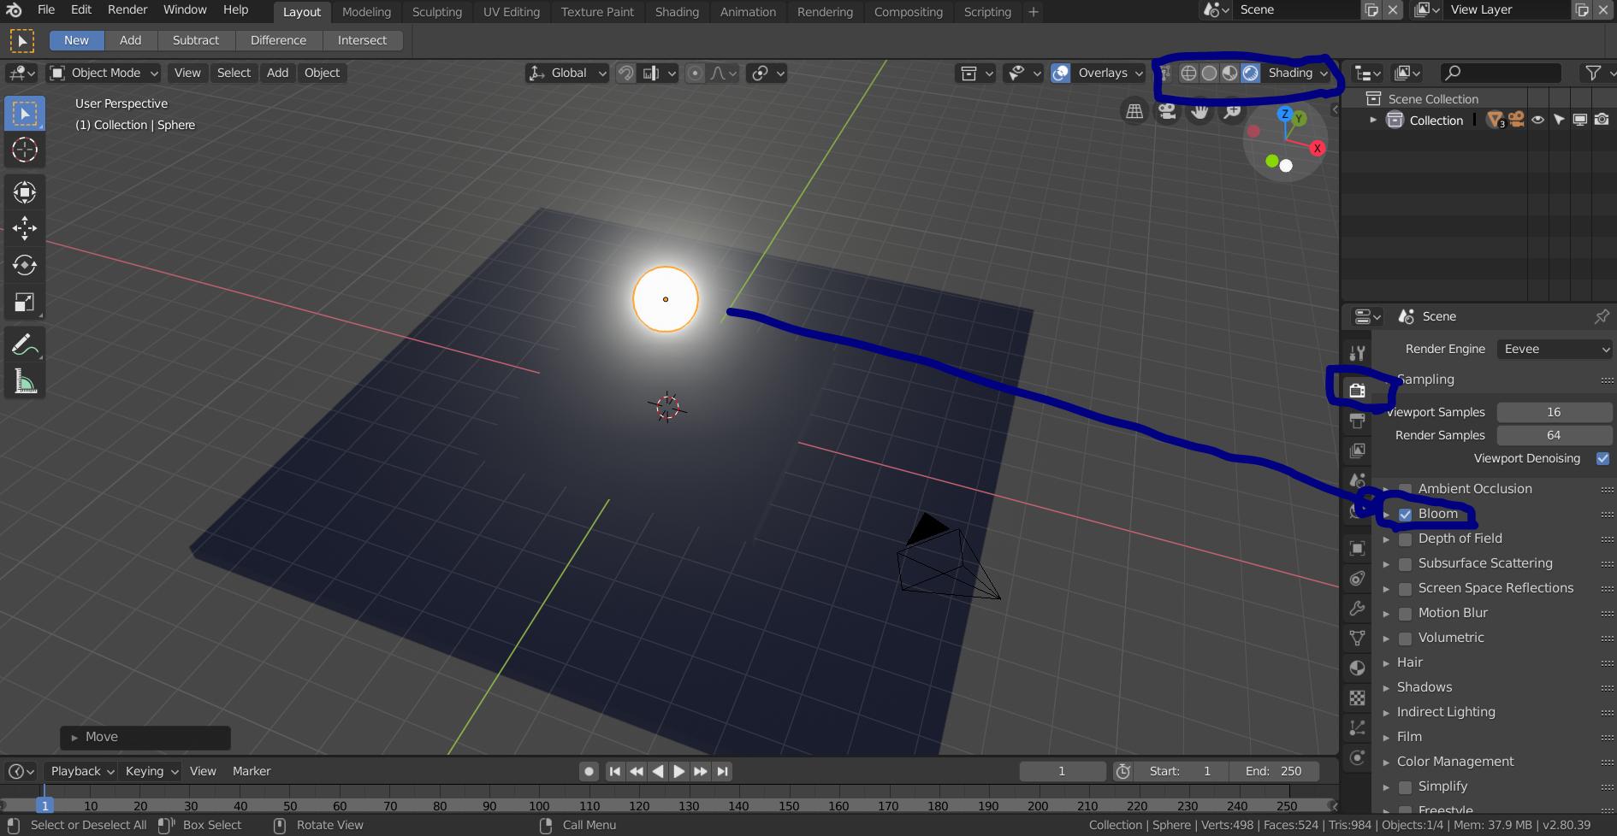Choose the Annotate pencil tool
The height and width of the screenshot is (836, 1617).
tap(24, 345)
